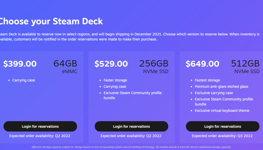Click Login for reservations under 512GB model
The width and height of the screenshot is (263, 150).
[222, 126]
